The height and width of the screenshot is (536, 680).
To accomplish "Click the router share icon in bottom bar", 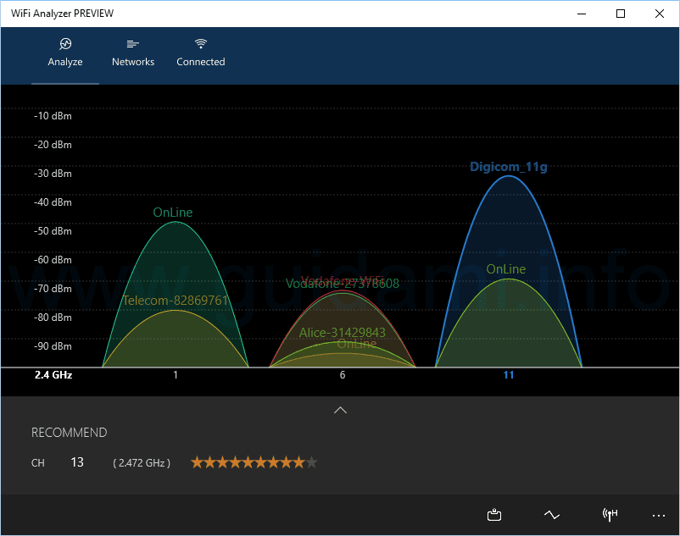I will (494, 515).
